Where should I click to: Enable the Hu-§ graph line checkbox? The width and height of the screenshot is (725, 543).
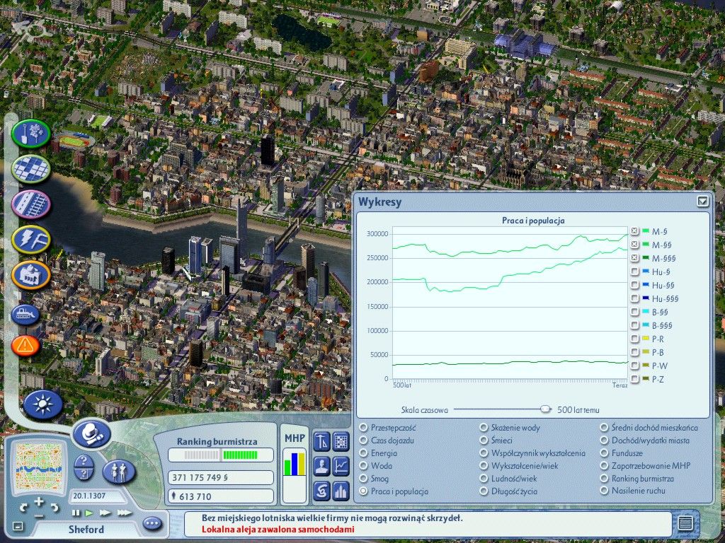tap(635, 271)
